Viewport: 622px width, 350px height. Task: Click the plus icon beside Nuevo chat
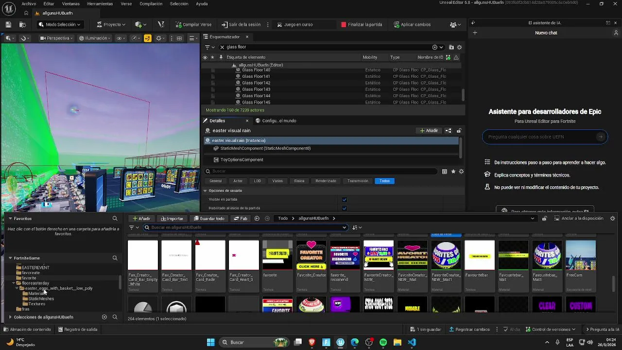475,33
